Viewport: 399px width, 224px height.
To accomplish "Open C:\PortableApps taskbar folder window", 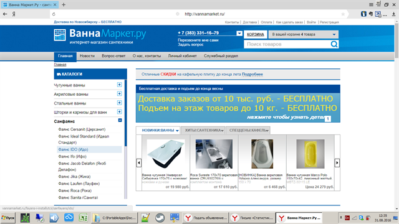I will click(115, 218).
